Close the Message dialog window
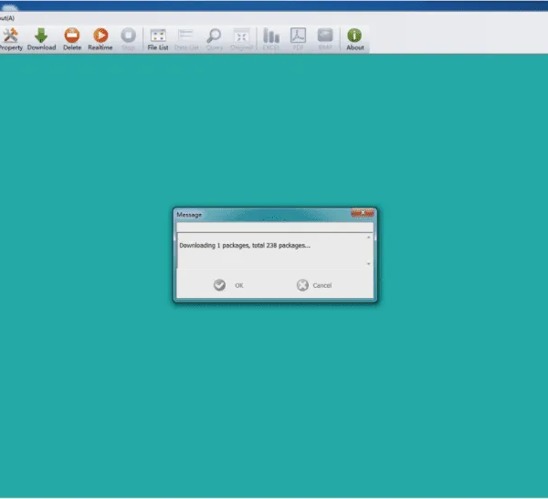Screen dimensions: 548x499 [x=364, y=214]
